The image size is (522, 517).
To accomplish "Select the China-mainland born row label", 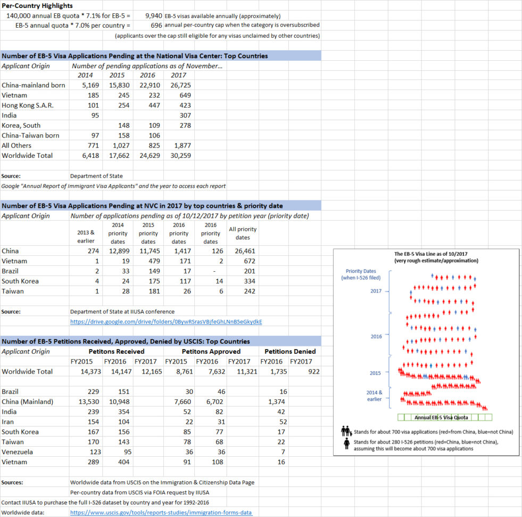I will (32, 85).
